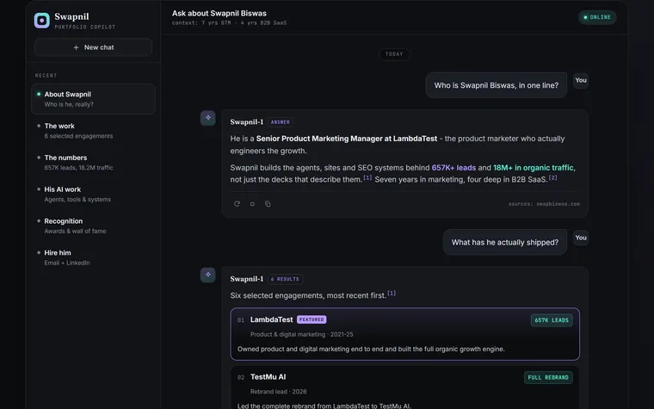Click the 657K+ leads highlighted text
Image resolution: width=654 pixels, height=409 pixels.
[x=453, y=167]
